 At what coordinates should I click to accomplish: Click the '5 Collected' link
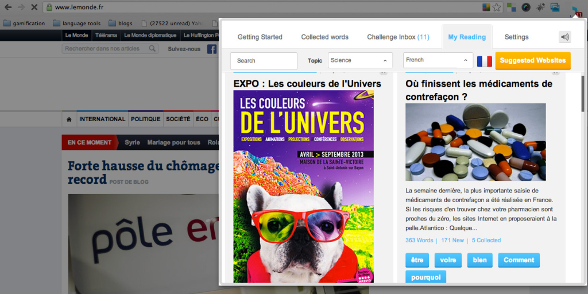486,241
